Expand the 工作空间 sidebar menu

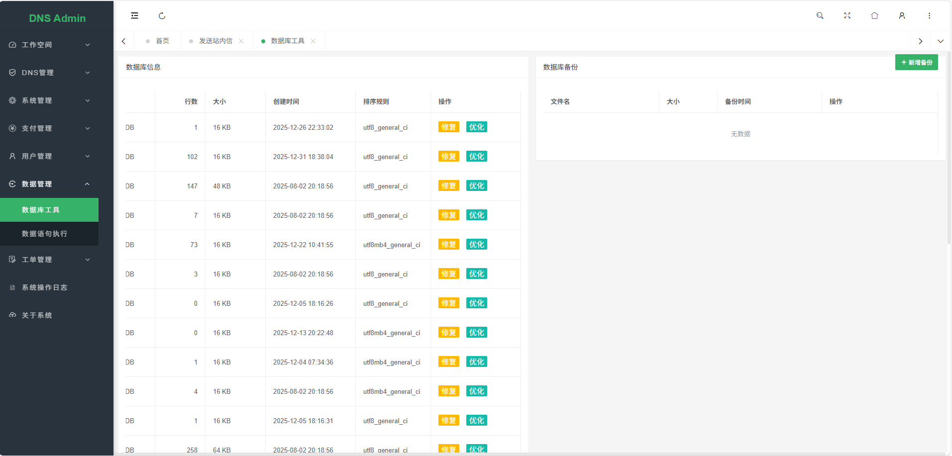49,45
